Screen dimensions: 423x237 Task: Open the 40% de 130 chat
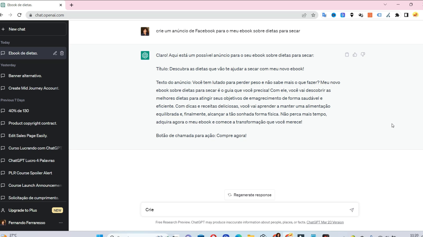33,111
